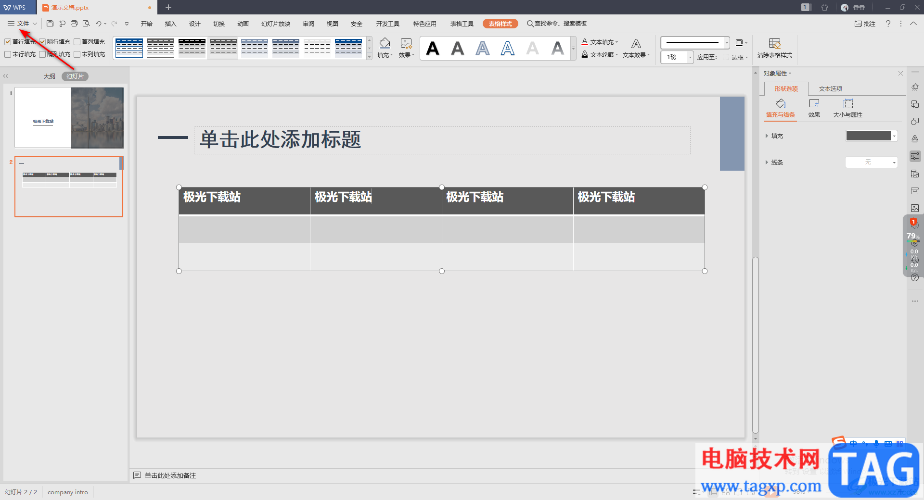Enable the 首列填充 checkbox
924x500 pixels.
(77, 42)
